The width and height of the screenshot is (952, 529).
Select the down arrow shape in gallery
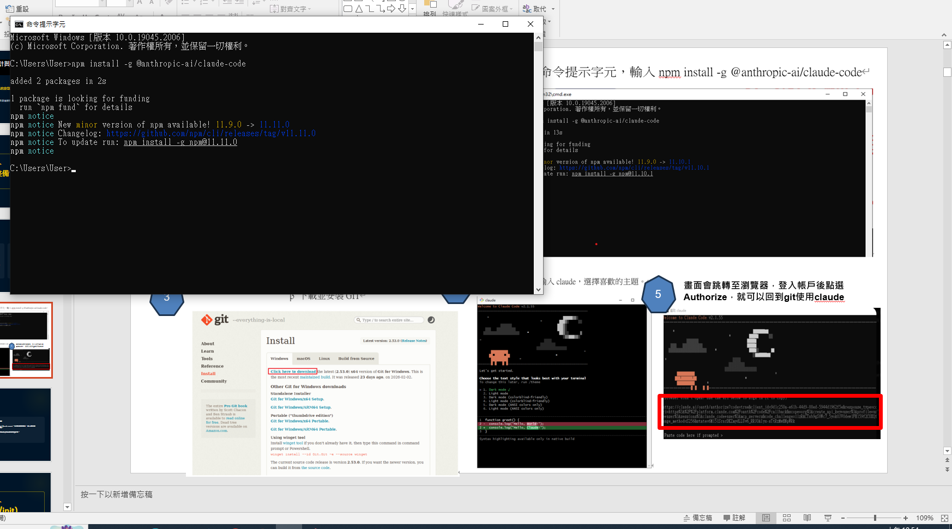pyautogui.click(x=402, y=8)
